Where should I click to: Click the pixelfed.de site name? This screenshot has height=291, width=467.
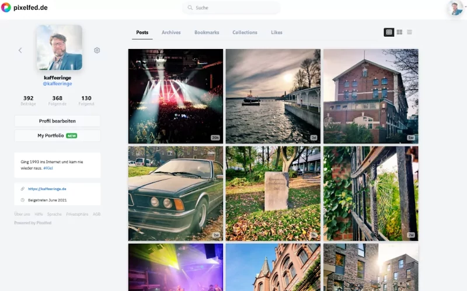(x=30, y=8)
